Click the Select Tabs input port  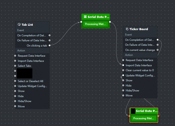click(x=15, y=66)
